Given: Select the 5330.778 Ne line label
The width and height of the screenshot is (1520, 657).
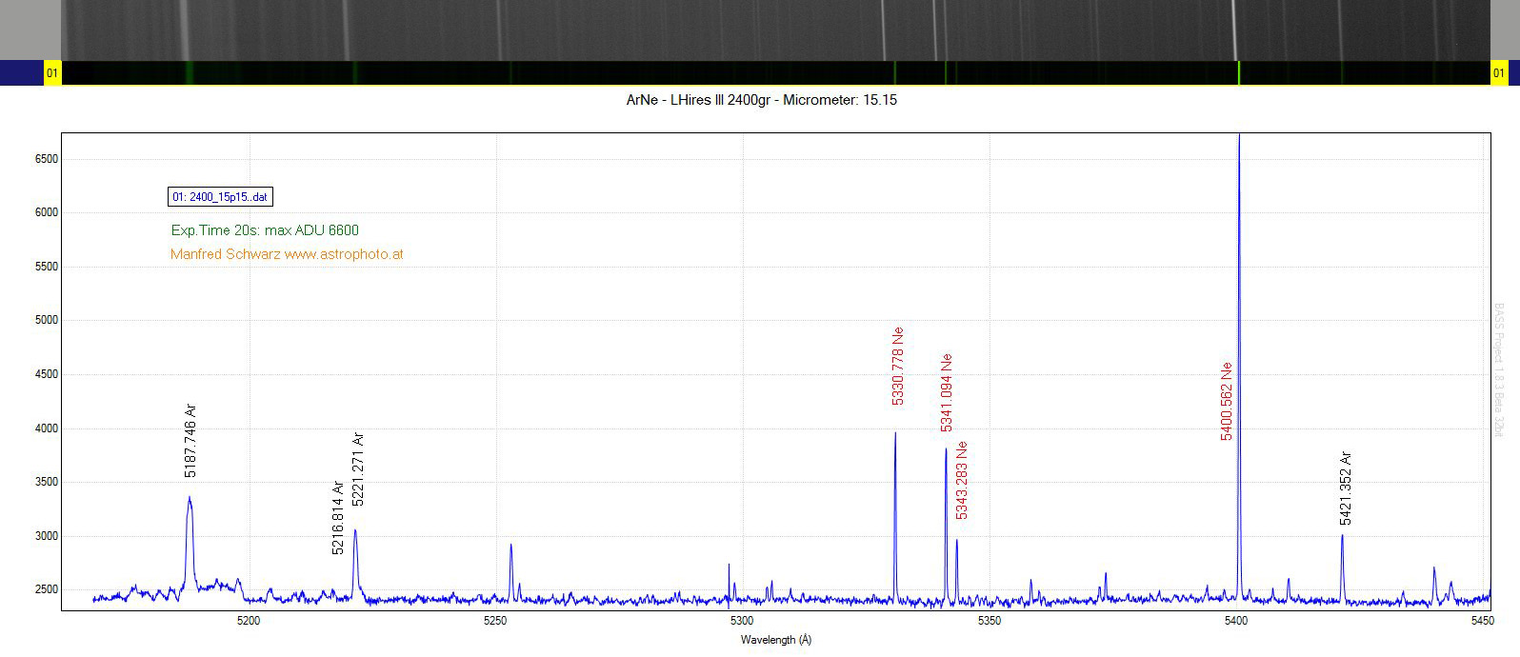Looking at the screenshot, I should 897,367.
